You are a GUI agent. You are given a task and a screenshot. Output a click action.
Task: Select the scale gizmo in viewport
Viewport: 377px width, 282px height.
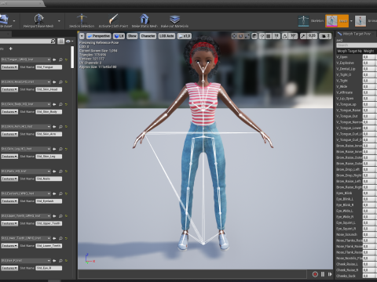pos(247,36)
